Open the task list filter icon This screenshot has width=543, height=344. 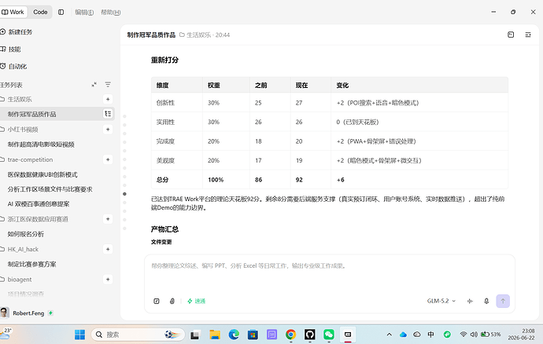[108, 85]
